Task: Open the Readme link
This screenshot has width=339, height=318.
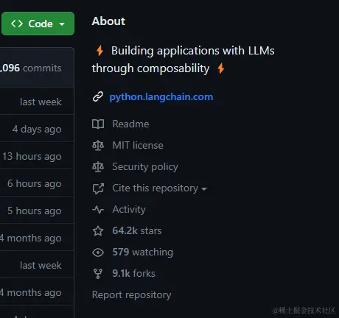Action: pyautogui.click(x=130, y=124)
